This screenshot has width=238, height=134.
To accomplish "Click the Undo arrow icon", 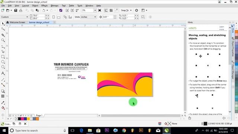I will click(44, 10).
